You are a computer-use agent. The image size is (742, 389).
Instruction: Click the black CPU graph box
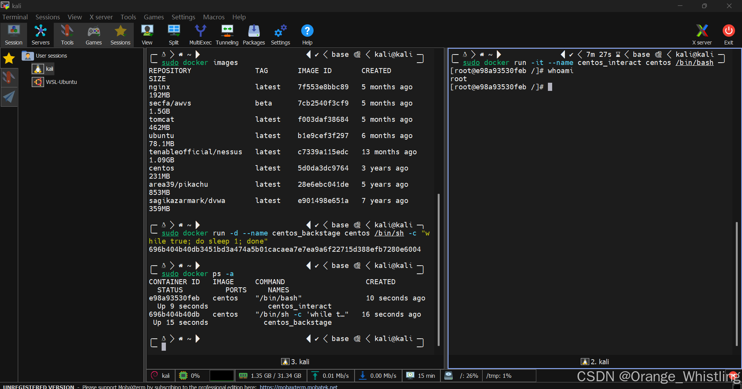pos(222,375)
